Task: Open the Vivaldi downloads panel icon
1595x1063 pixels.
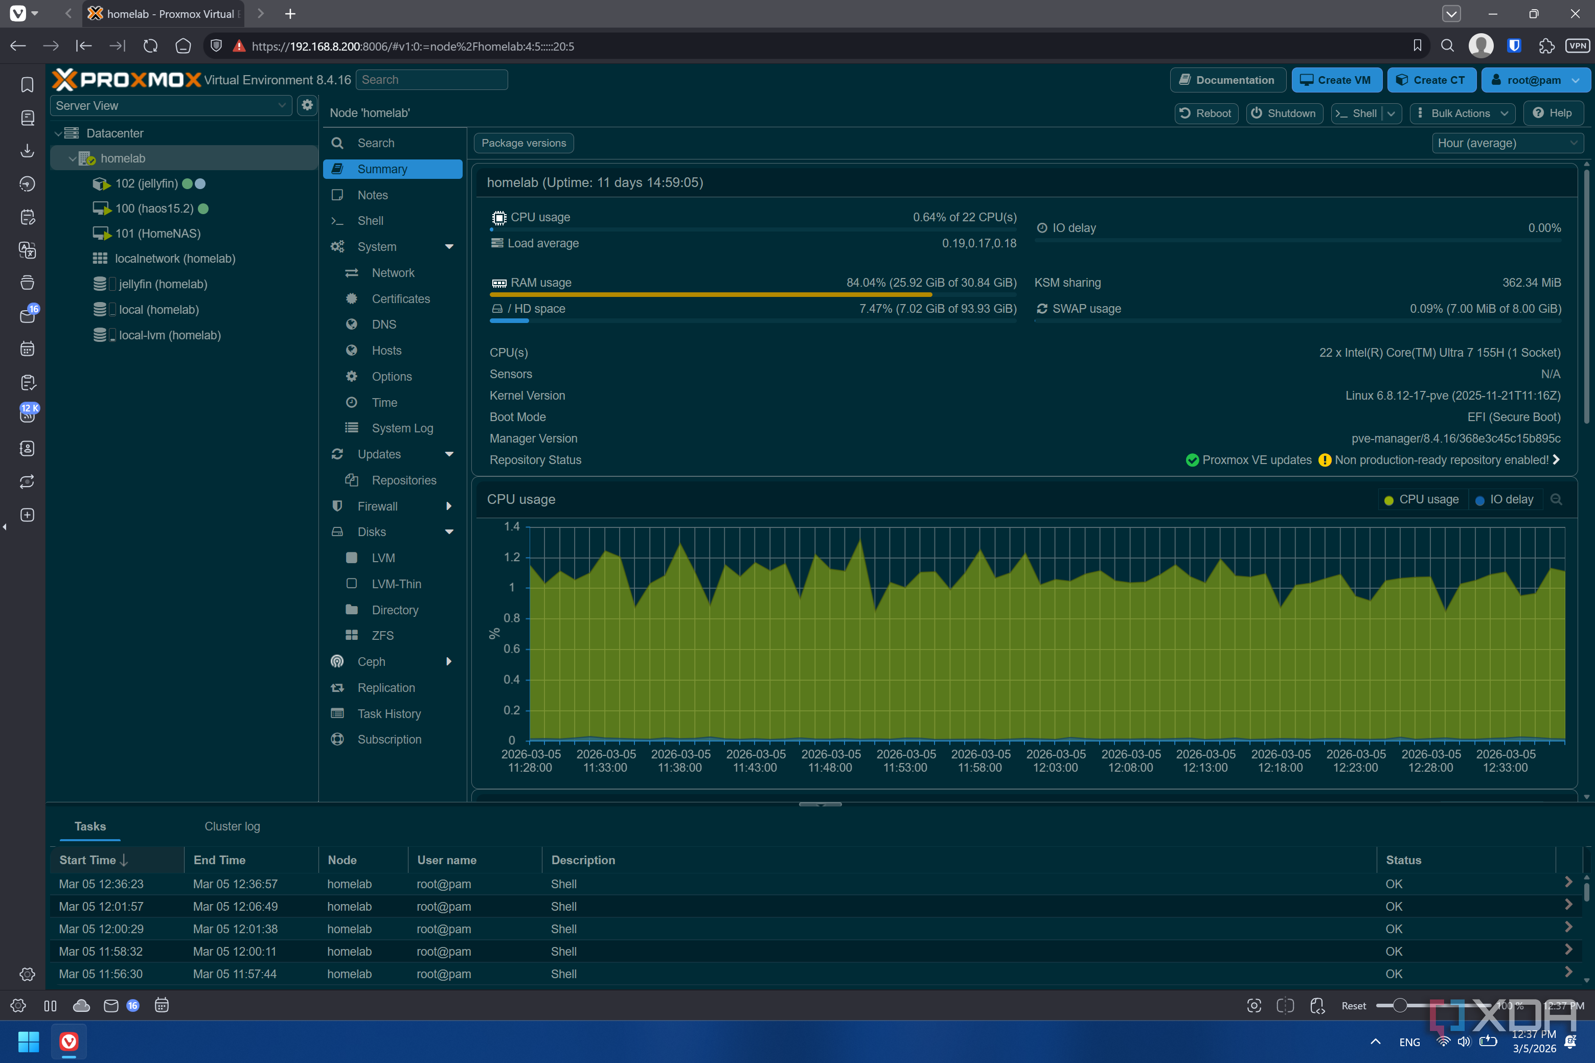Action: pos(27,150)
